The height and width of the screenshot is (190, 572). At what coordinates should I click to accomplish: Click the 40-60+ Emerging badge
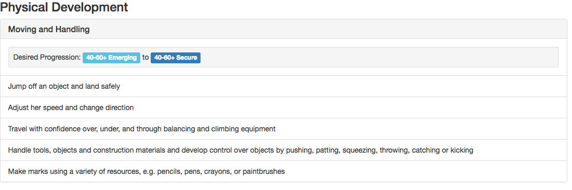point(111,58)
